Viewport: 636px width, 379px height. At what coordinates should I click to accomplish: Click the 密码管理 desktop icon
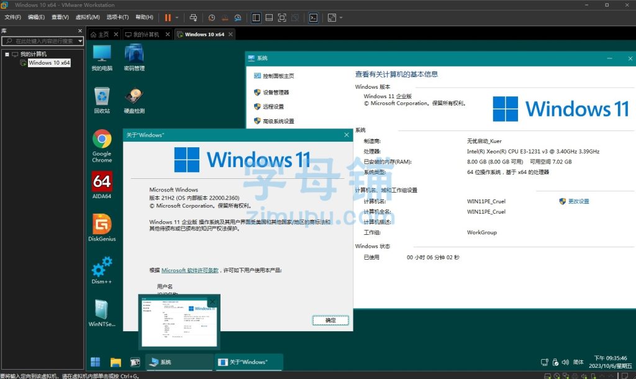click(134, 58)
